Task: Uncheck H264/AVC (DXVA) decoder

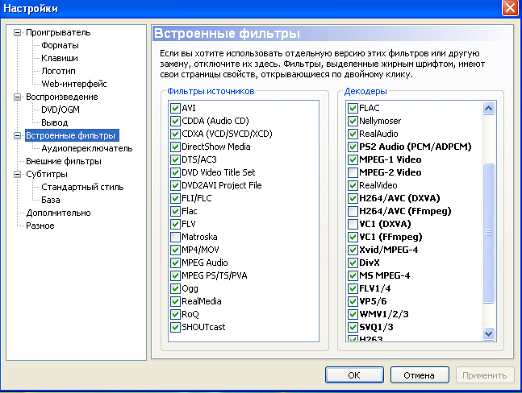Action: 353,198
